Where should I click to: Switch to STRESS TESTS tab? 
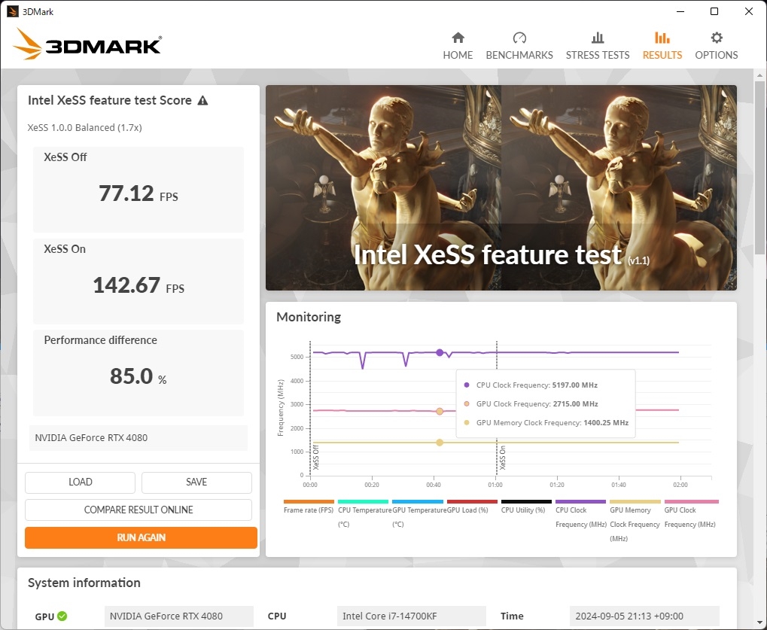coord(597,46)
